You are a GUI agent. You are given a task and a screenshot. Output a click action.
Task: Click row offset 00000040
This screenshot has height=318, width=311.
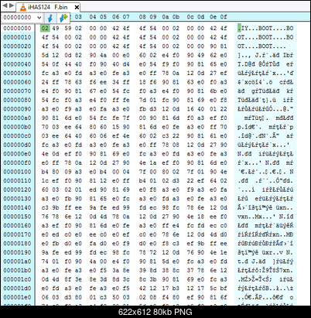coord(17,64)
